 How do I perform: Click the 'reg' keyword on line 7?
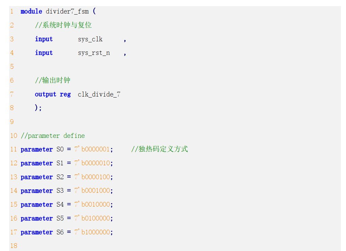coord(65,95)
